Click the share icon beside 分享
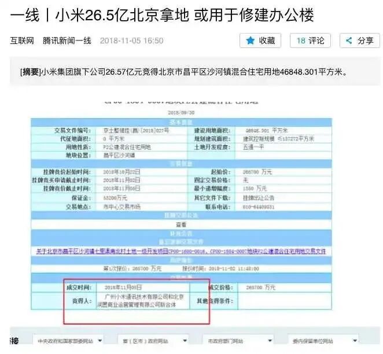Screen dimensions: 383x354 (x=349, y=40)
